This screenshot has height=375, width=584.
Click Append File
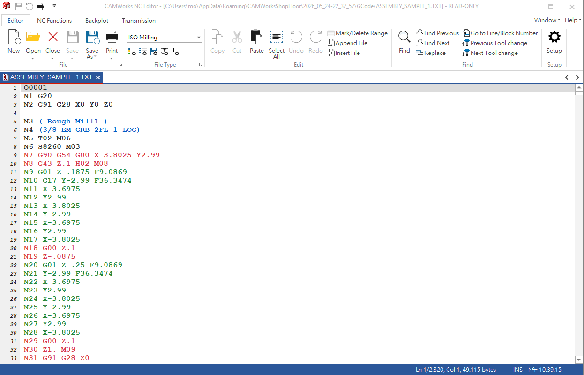[347, 43]
